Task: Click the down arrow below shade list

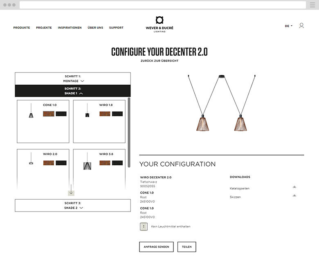Action: click(x=71, y=193)
